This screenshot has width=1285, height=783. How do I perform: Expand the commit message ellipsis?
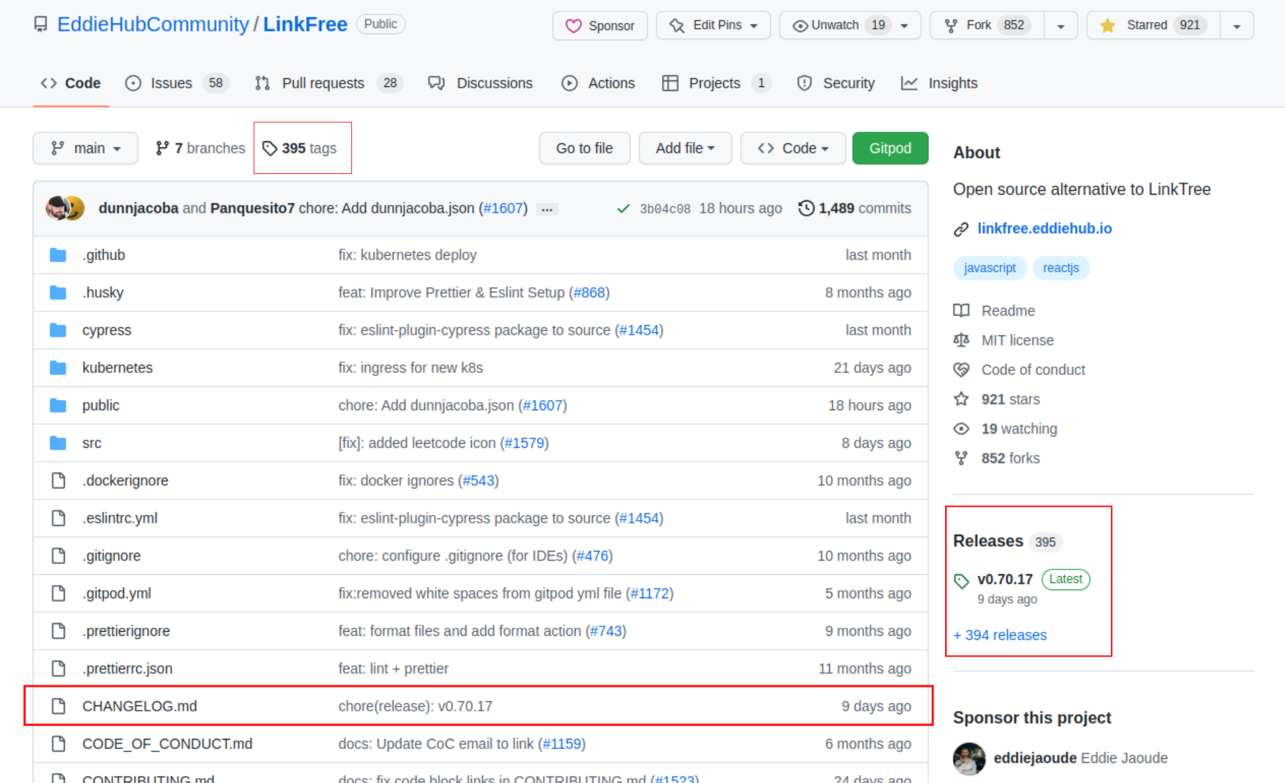tap(547, 209)
